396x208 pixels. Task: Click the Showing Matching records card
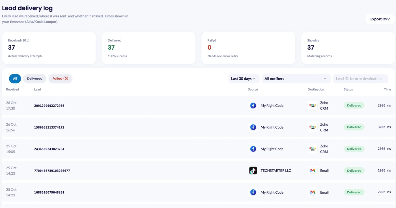tap(348, 48)
